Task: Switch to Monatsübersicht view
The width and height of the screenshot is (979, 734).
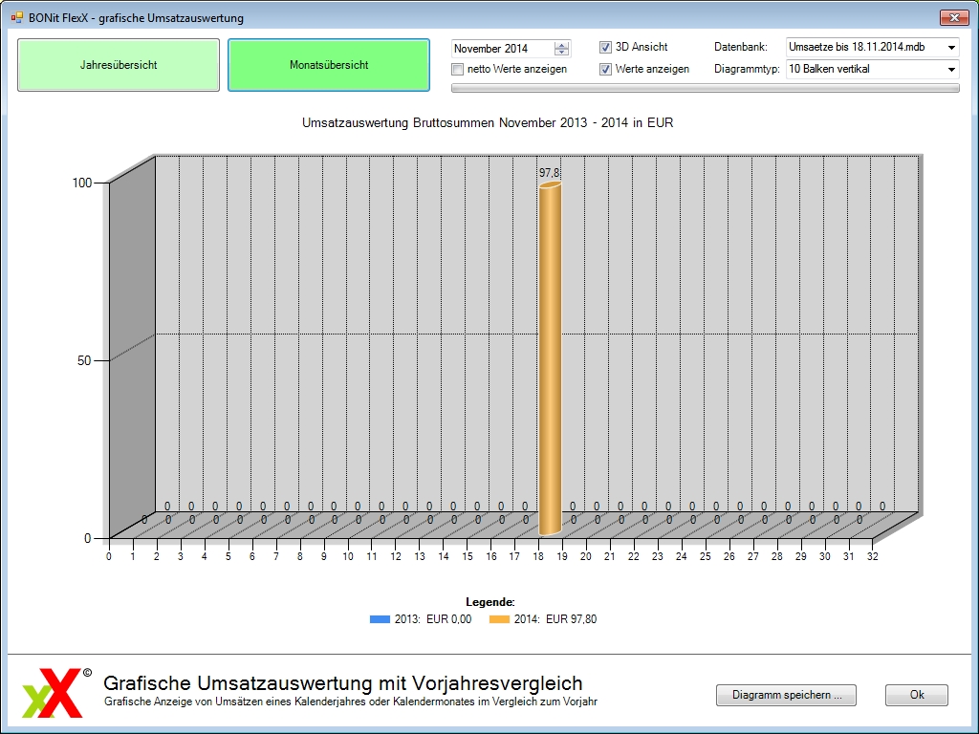Action: (329, 65)
